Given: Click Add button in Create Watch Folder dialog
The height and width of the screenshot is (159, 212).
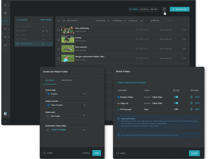Looking at the screenshot, I should tap(97, 153).
